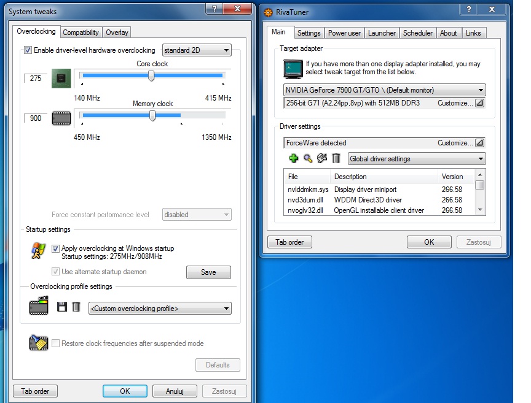Image resolution: width=531 pixels, height=403 pixels.
Task: Click the monitor icon in Target adapter
Action: (x=293, y=69)
